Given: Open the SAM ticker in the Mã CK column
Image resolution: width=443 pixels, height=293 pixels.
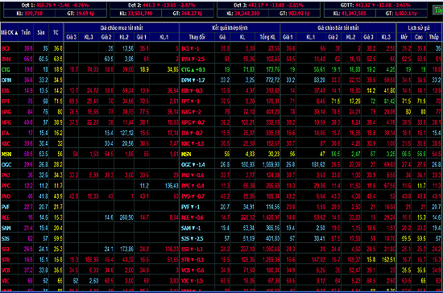Looking at the screenshot, I should coord(6,228).
